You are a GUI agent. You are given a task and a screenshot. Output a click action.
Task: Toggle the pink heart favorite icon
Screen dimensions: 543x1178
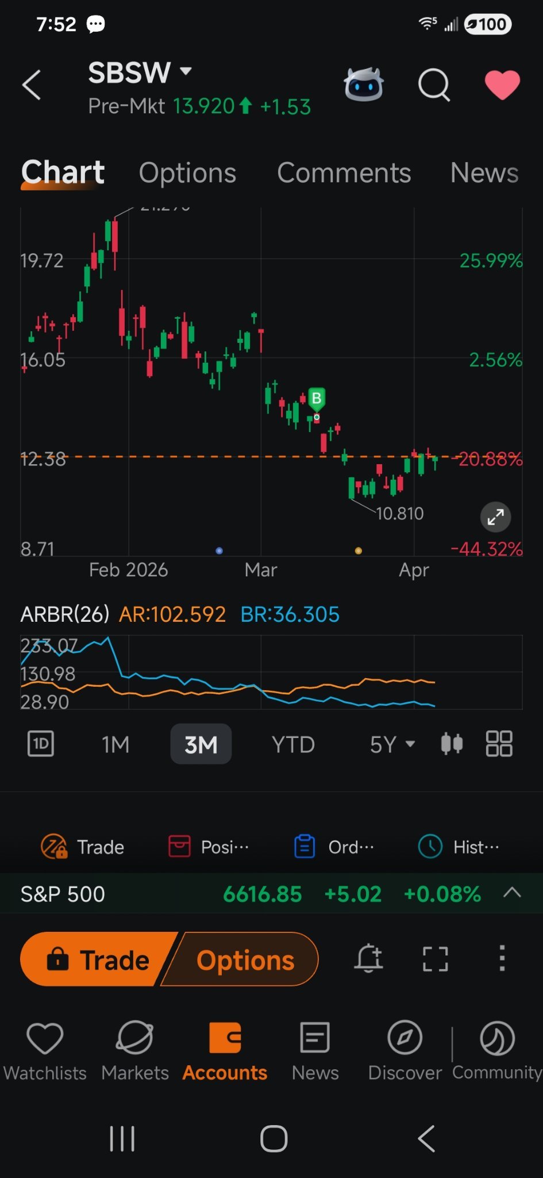[502, 85]
